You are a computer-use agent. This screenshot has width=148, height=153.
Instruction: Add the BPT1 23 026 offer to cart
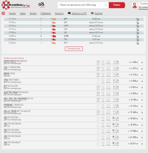point(138,43)
